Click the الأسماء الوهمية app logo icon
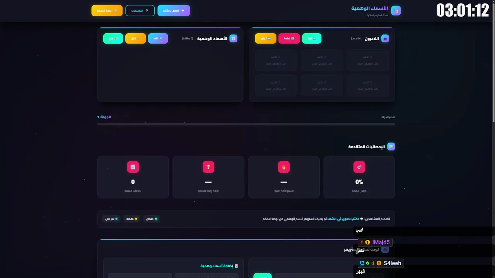This screenshot has width=495, height=278. click(x=396, y=10)
